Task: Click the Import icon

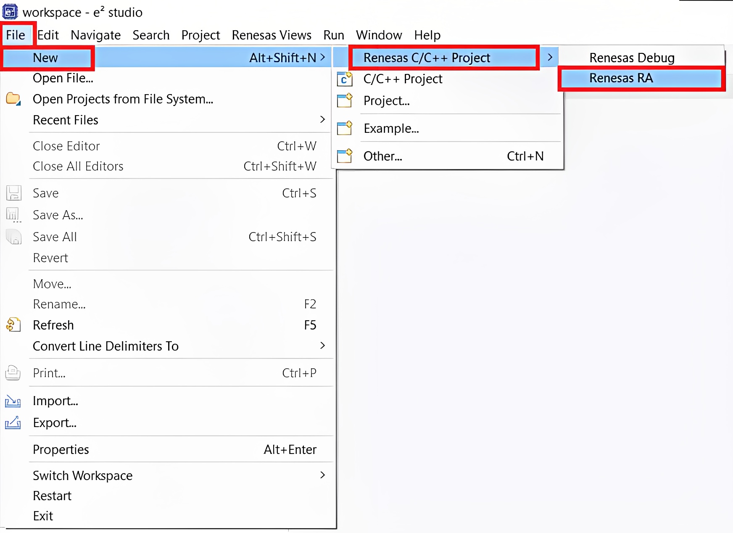Action: [13, 401]
